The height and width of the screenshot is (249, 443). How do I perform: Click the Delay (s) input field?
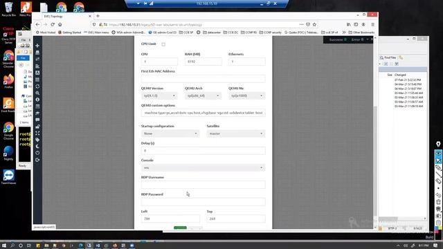pos(203,151)
